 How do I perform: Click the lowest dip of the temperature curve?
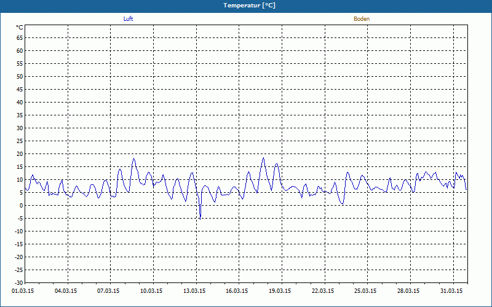click(200, 219)
